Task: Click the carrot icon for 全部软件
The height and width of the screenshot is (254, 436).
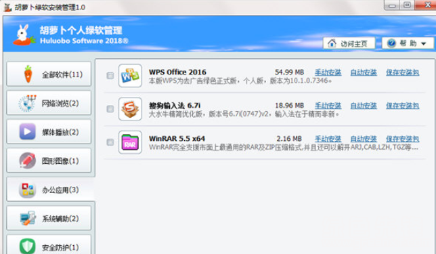Action: (28, 74)
